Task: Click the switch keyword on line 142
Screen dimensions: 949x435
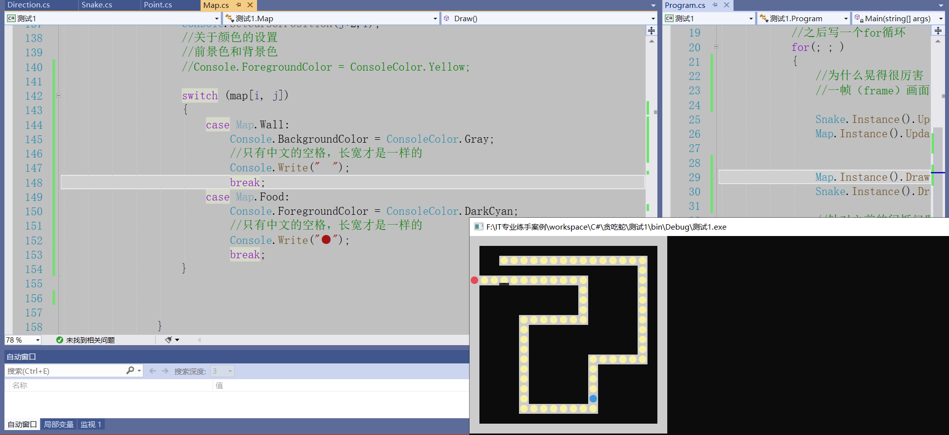Action: tap(200, 96)
